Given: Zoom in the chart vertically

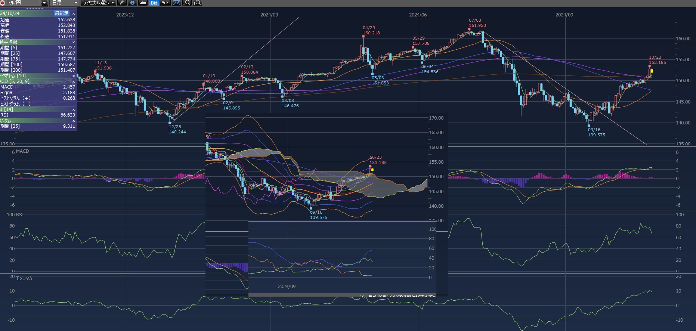Looking at the screenshot, I should click(x=197, y=3).
